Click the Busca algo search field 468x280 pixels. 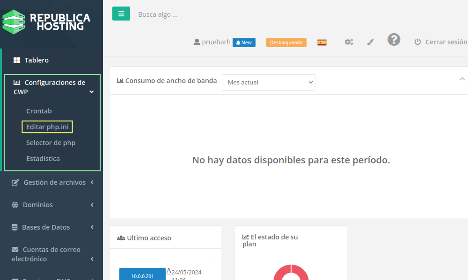[x=187, y=14]
